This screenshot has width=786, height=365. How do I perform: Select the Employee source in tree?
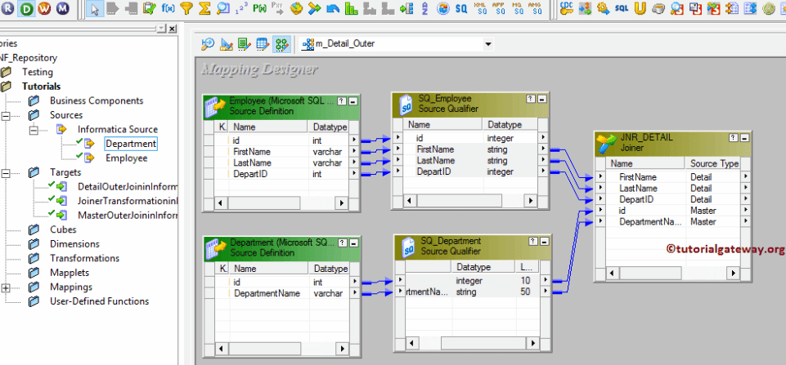pos(126,158)
